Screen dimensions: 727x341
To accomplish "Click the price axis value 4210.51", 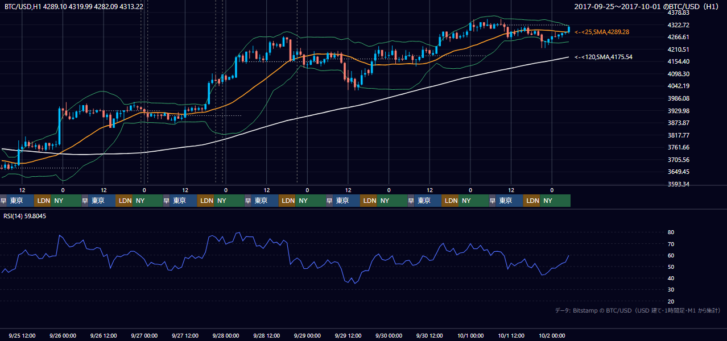I will 678,49.
